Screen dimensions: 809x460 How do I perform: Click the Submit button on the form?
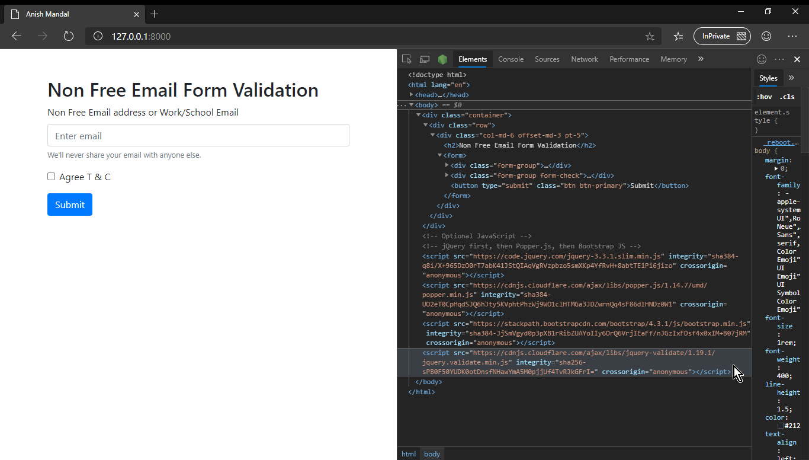click(69, 204)
